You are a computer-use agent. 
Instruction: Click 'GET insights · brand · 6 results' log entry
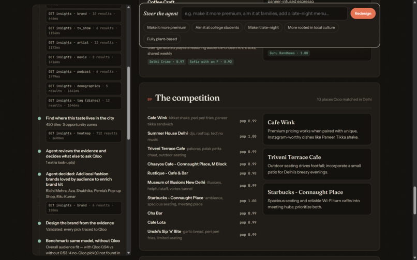pos(84,208)
